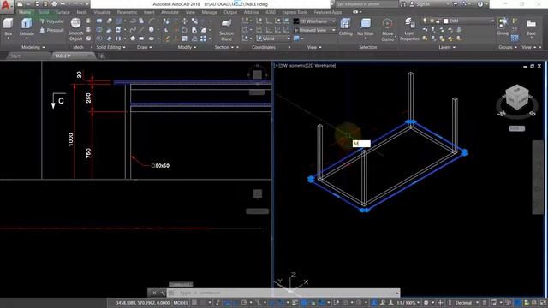Screen dimensions: 548x308
Task: Click the Print icon in quick access toolbar
Action: tap(54, 4)
